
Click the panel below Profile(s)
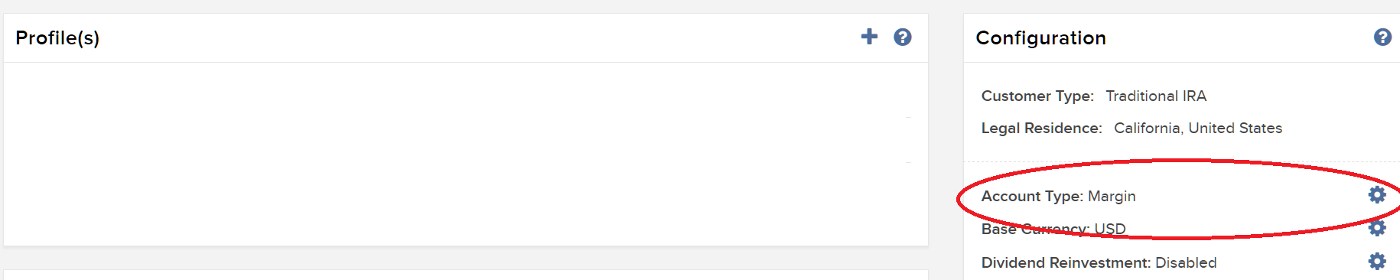pos(465,275)
